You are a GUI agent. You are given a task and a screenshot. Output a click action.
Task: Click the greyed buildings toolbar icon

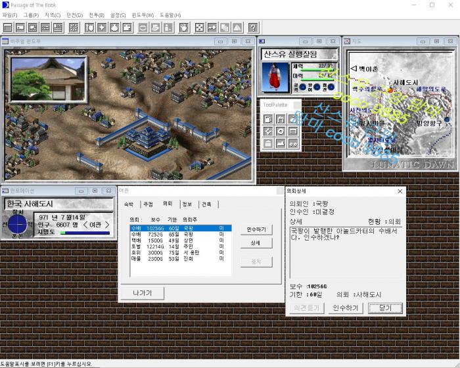point(225,28)
